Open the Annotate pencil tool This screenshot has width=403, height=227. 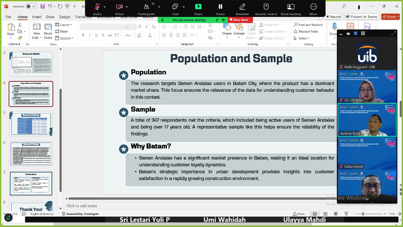pos(242,7)
